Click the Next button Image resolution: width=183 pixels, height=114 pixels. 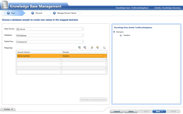(159, 111)
